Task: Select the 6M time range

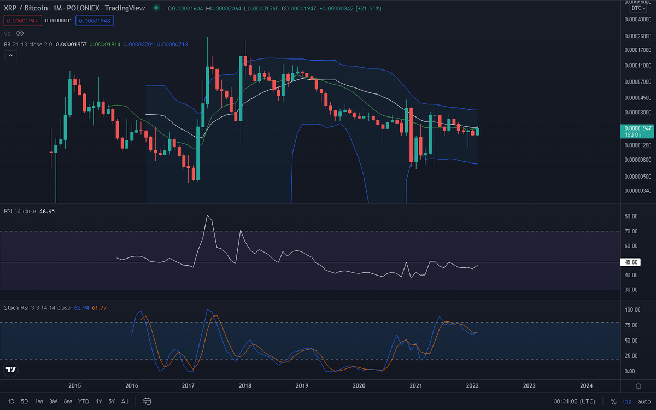Action: click(68, 401)
